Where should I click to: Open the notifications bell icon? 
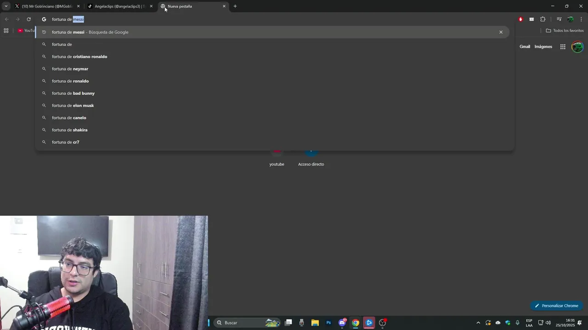[x=580, y=323]
